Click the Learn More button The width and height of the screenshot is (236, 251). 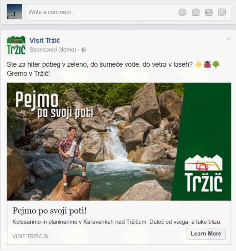tap(206, 234)
